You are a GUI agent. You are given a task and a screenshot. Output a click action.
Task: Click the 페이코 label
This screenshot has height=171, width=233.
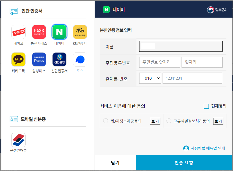[x=18, y=43]
